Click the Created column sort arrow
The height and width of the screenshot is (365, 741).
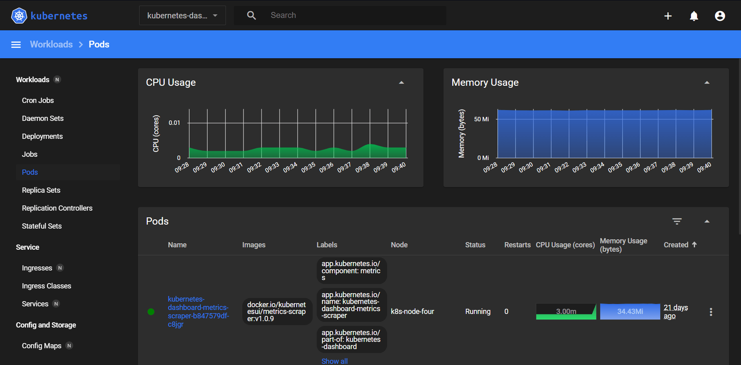[x=694, y=245]
